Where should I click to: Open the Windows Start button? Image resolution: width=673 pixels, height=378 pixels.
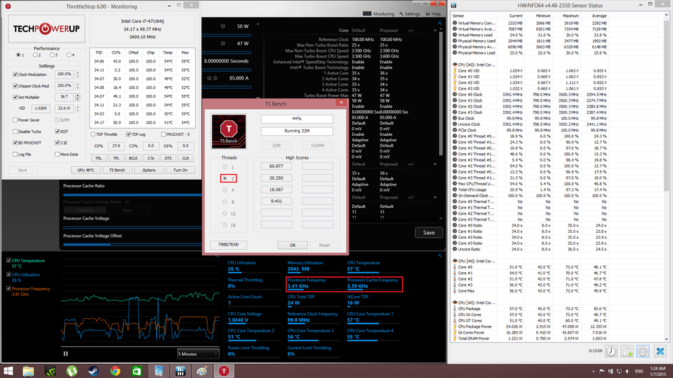[x=8, y=371]
